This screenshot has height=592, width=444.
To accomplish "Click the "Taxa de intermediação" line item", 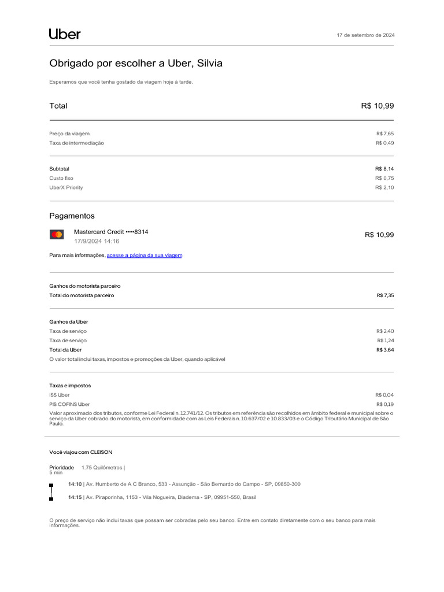I will 76,143.
